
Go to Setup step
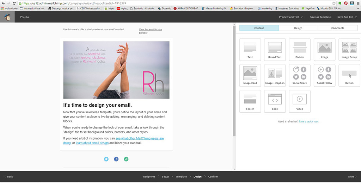tap(165, 177)
